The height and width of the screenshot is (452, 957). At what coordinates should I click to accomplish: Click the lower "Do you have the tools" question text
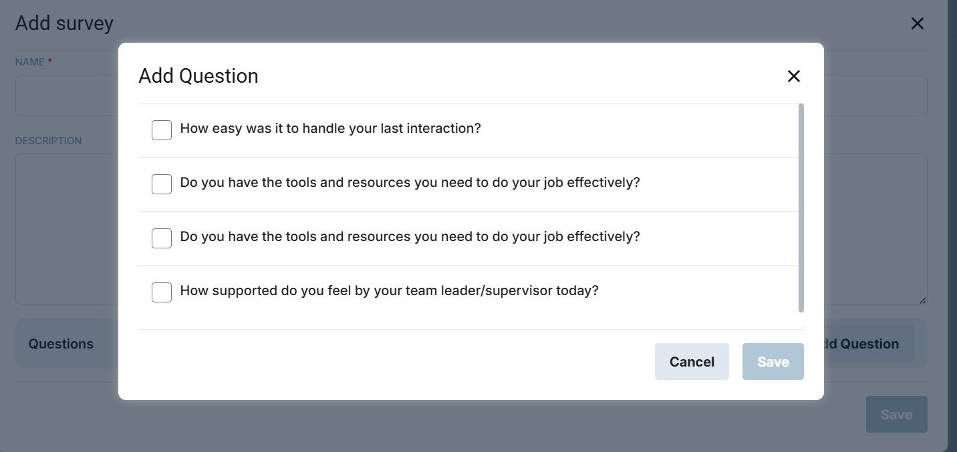[410, 236]
